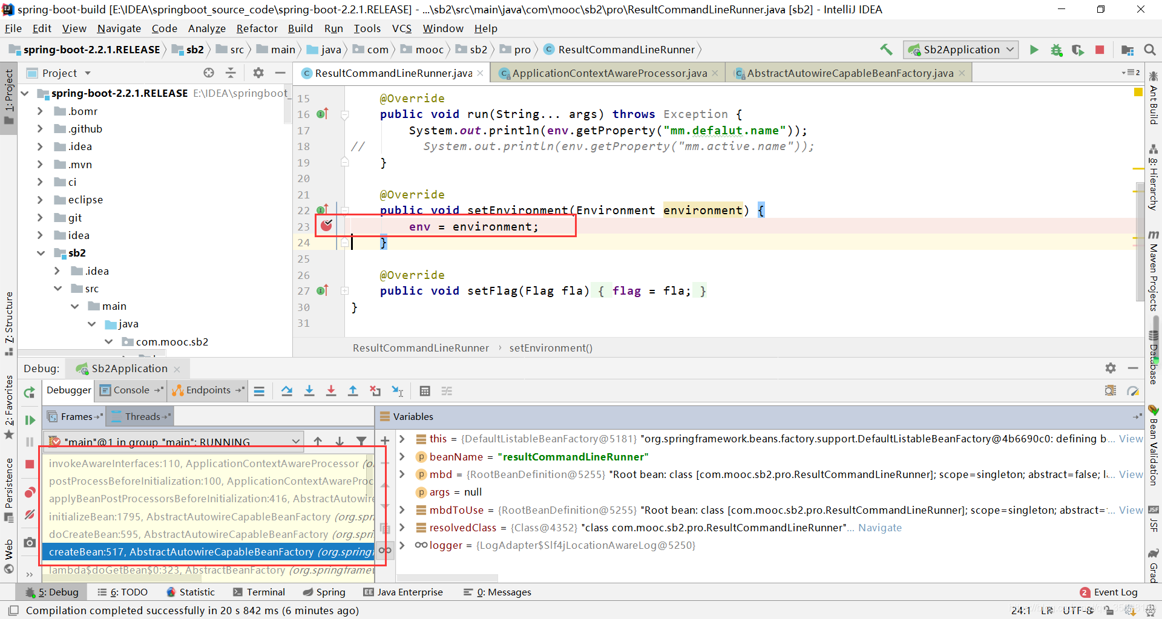This screenshot has width=1162, height=619.
Task: Open the Terminal tool window
Action: (x=259, y=592)
